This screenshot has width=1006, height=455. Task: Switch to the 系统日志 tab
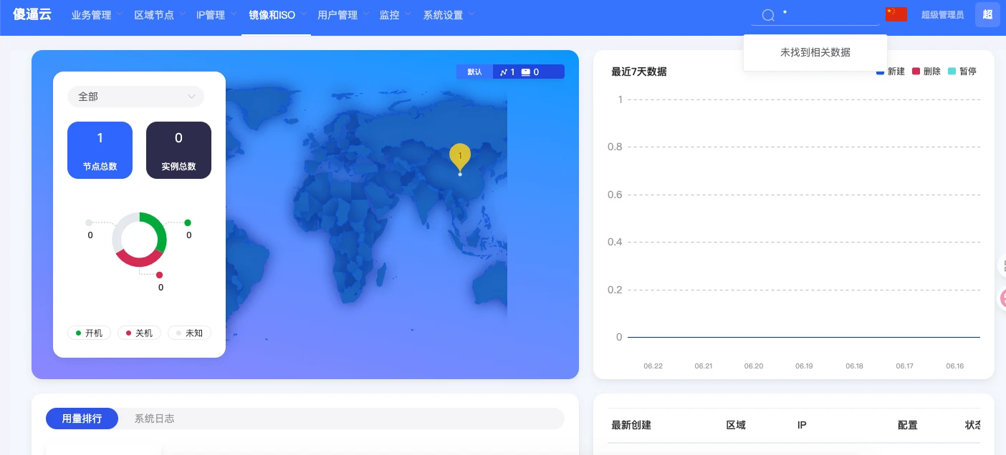[154, 419]
